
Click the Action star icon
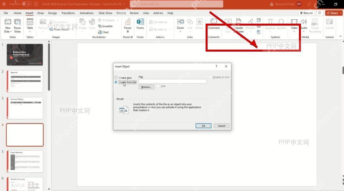(x=199, y=22)
